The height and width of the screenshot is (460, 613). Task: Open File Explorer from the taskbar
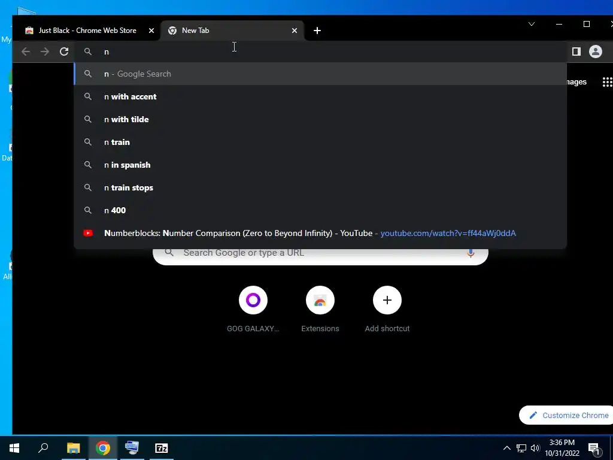click(73, 448)
